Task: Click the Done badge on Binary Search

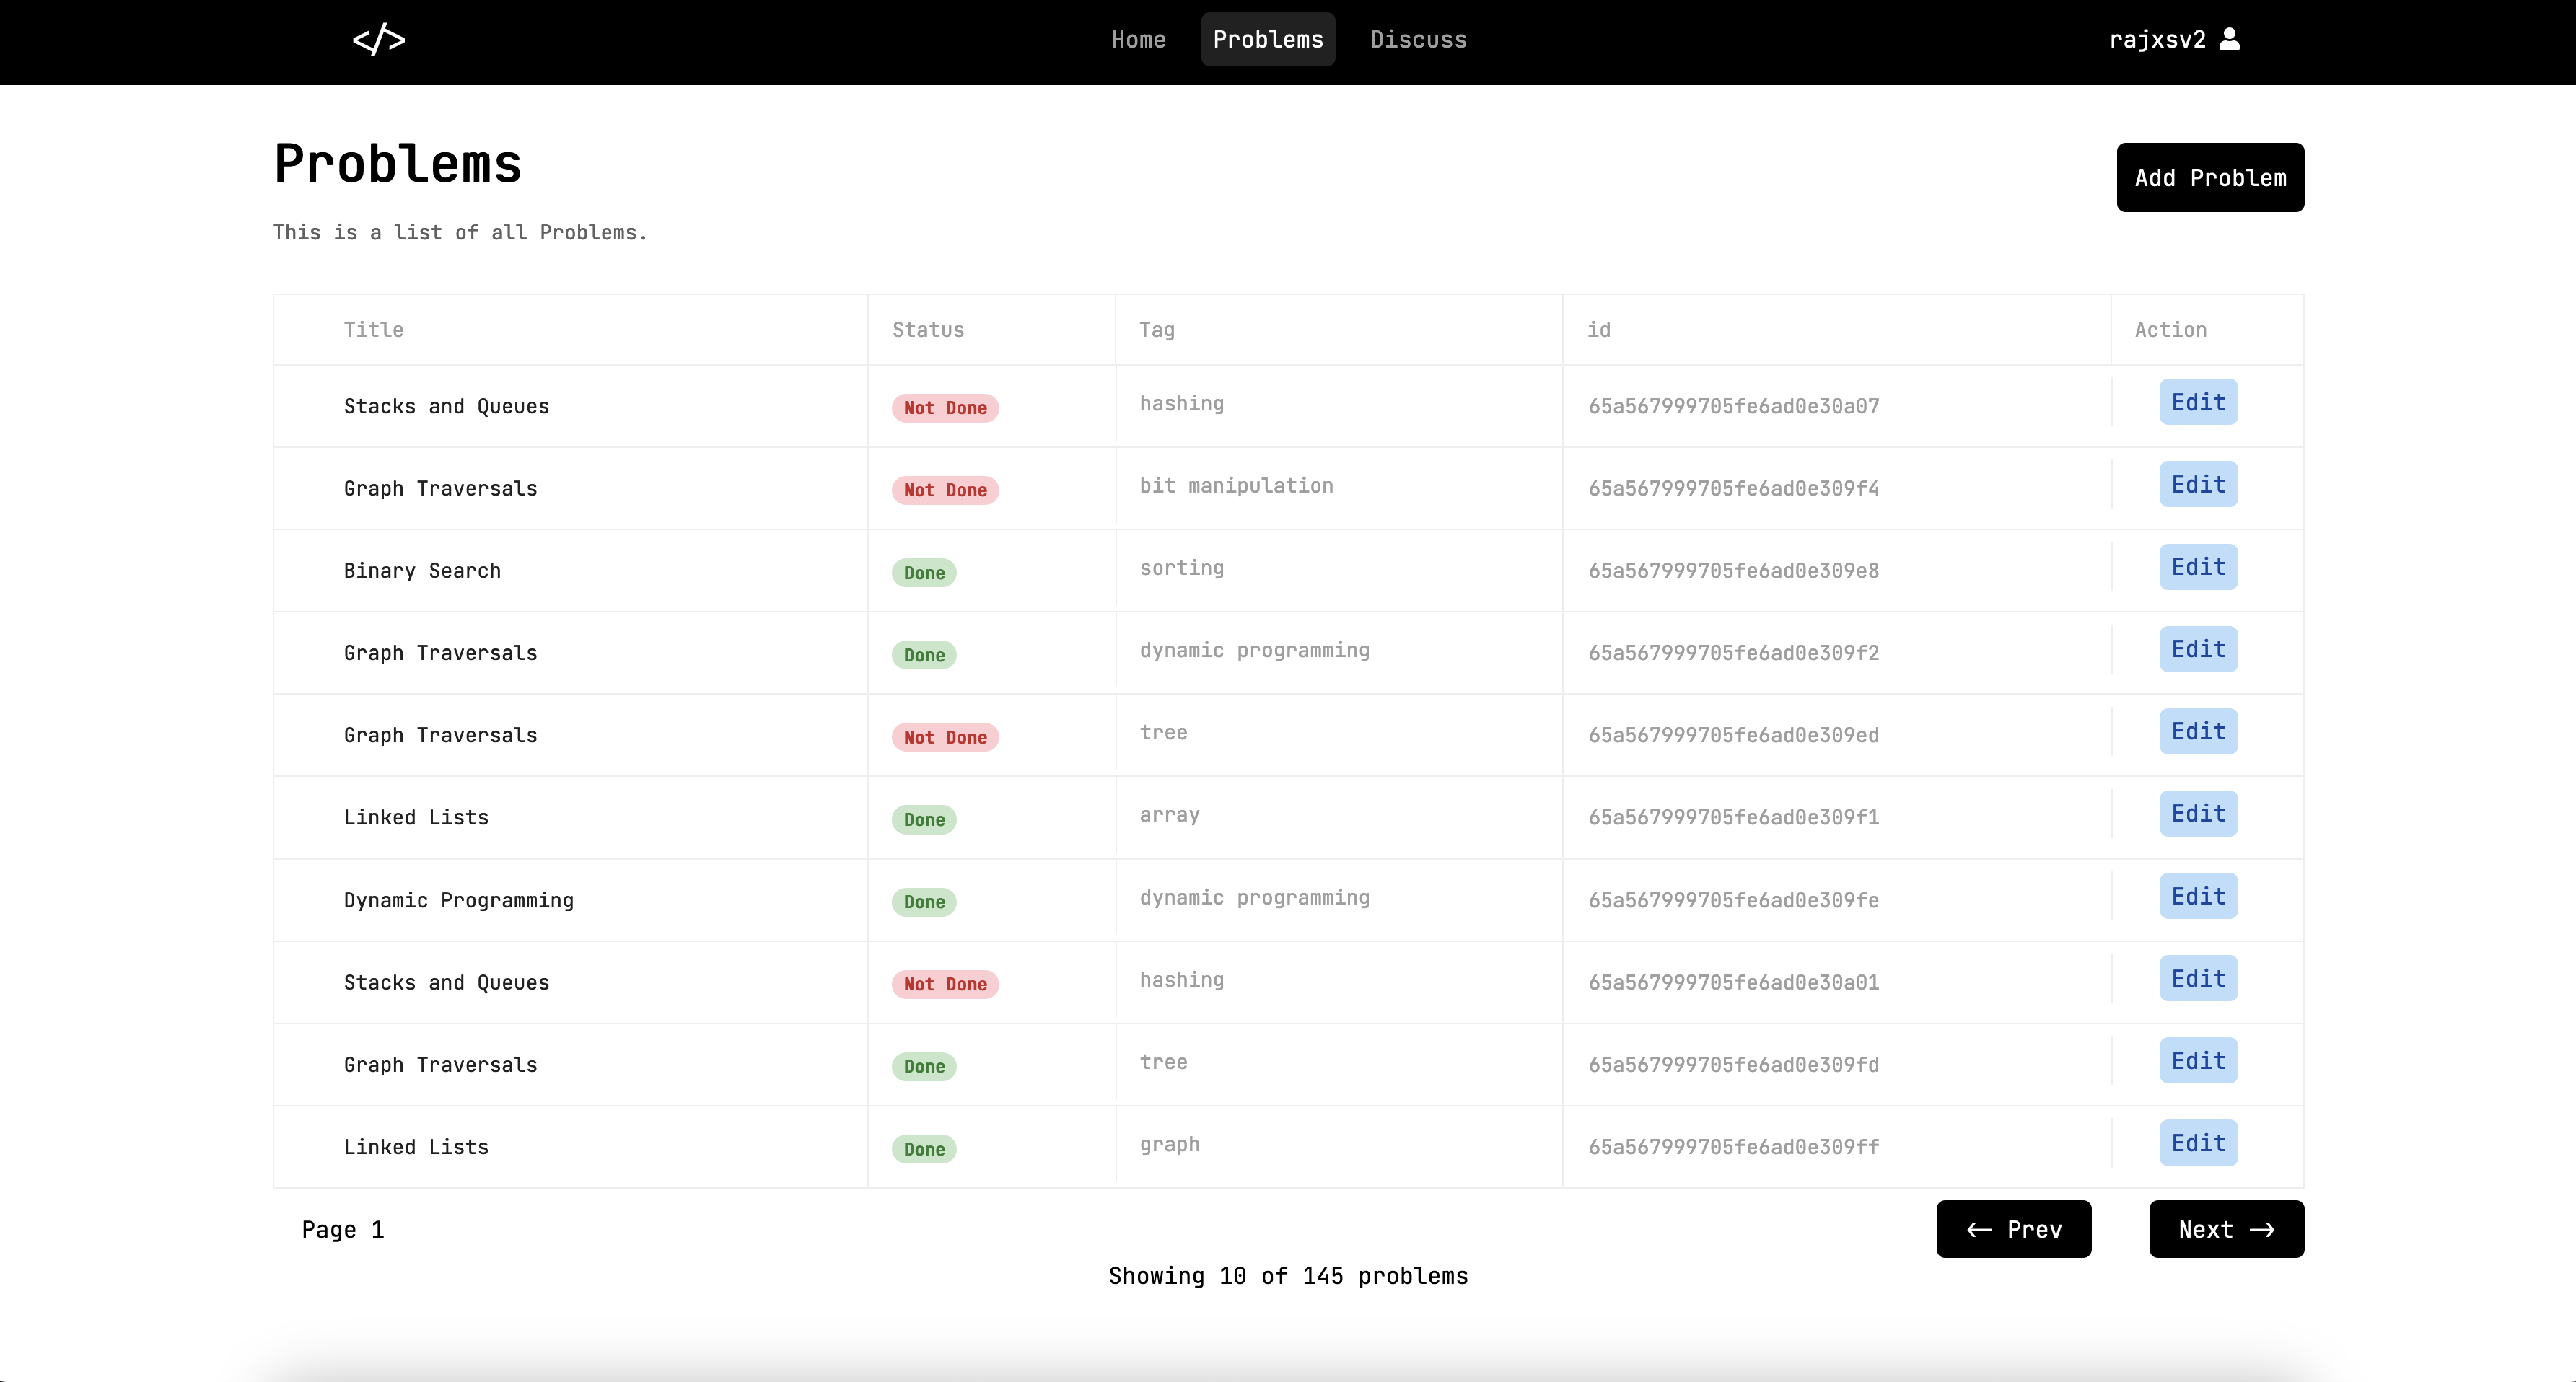Action: (923, 573)
